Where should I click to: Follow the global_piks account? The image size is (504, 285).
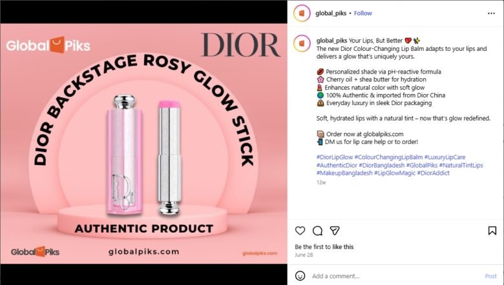click(x=363, y=13)
